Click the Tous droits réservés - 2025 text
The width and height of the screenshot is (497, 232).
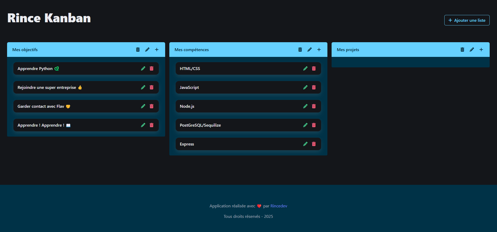click(248, 217)
